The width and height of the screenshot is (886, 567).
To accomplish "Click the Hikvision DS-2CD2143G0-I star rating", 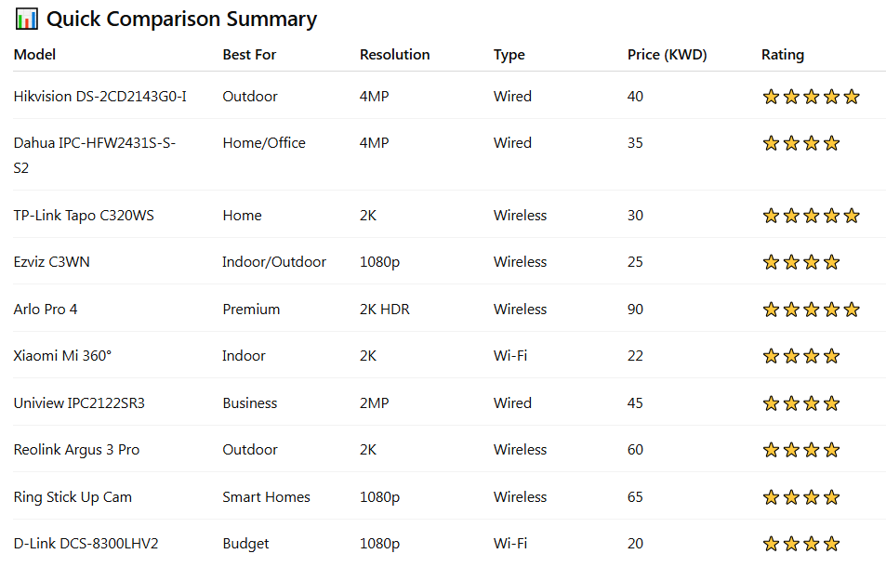I will point(811,97).
